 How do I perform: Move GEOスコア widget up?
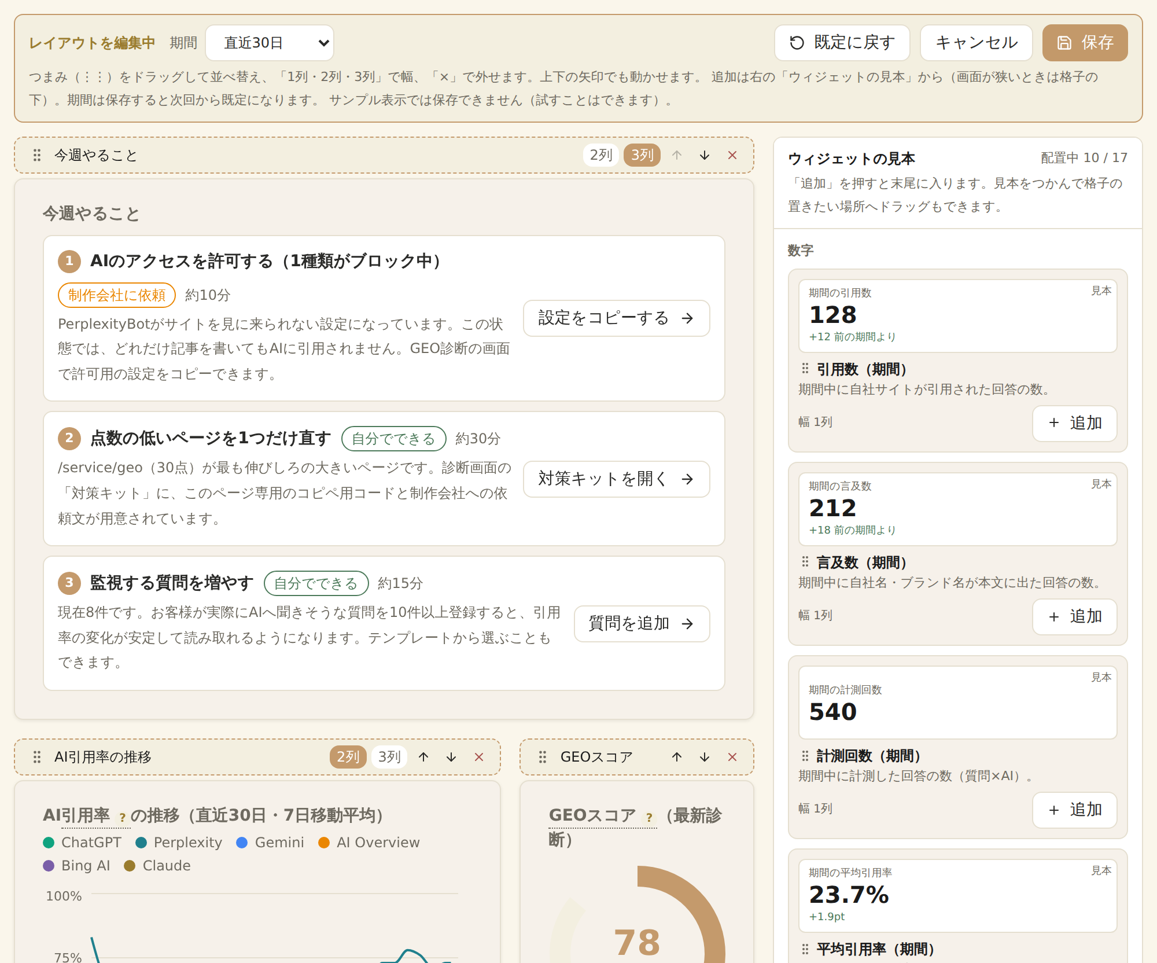tap(677, 757)
